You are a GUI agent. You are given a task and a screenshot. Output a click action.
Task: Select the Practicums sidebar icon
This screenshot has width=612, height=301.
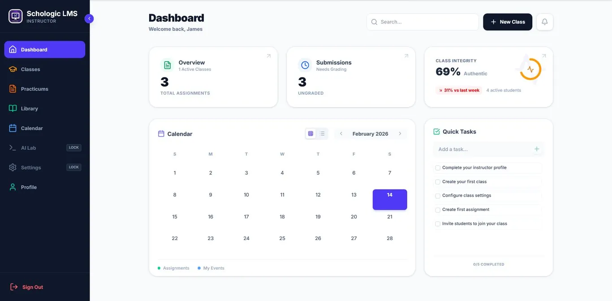13,89
